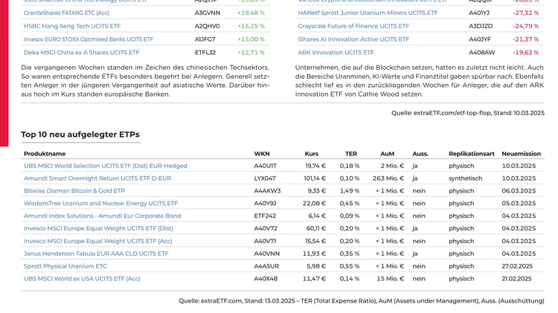Select WKN A40JYF cell
The image size is (558, 313).
(480, 39)
